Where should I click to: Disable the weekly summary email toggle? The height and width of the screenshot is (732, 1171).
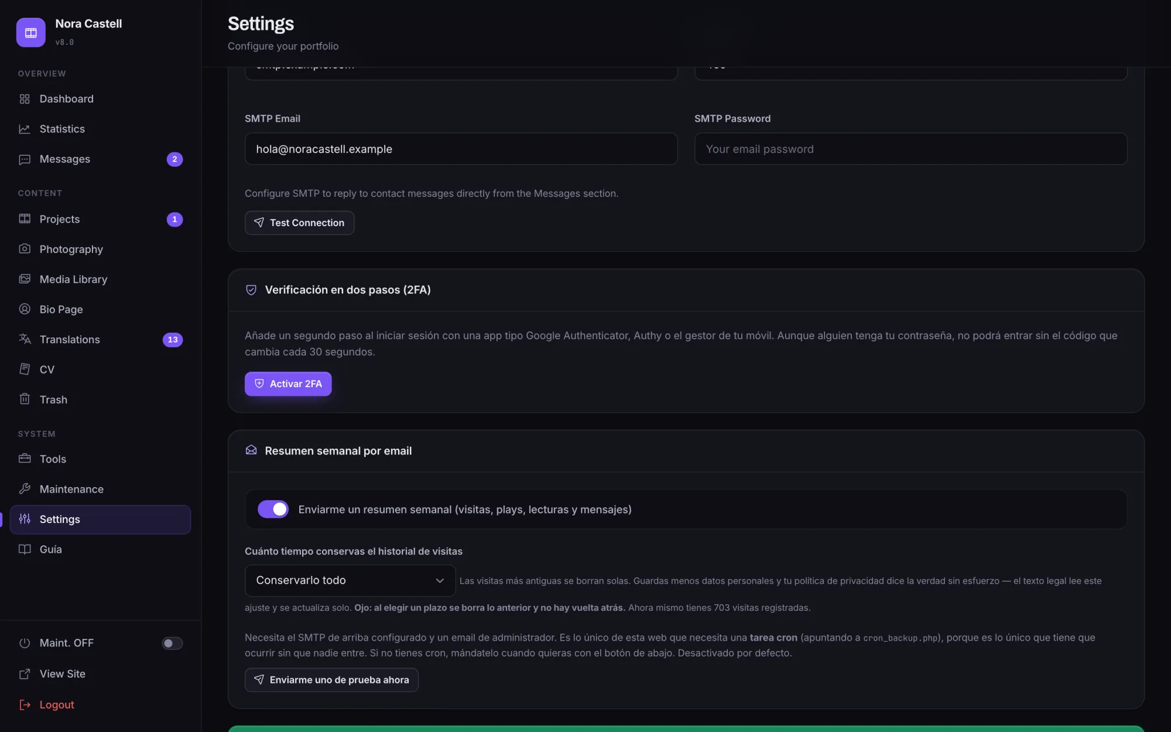tap(273, 509)
